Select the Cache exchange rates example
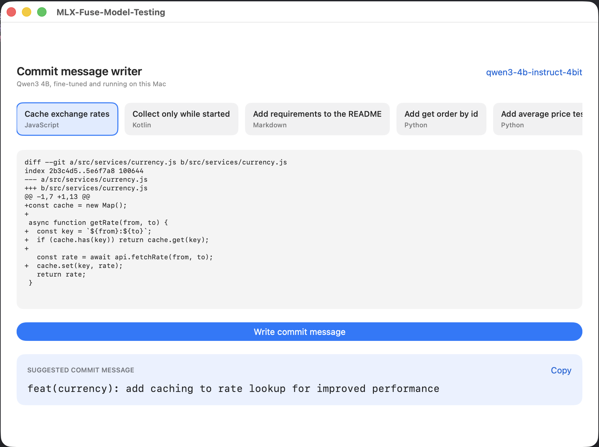Viewport: 599px width, 447px height. tap(67, 119)
